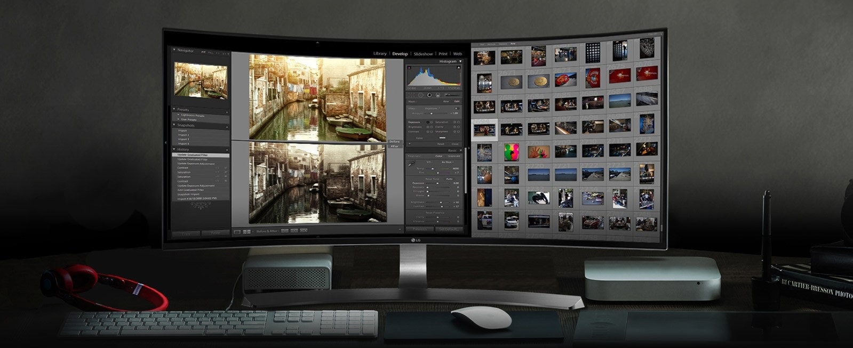Select the Crop Overlay tool
Screen dimensions: 853x348
point(411,94)
